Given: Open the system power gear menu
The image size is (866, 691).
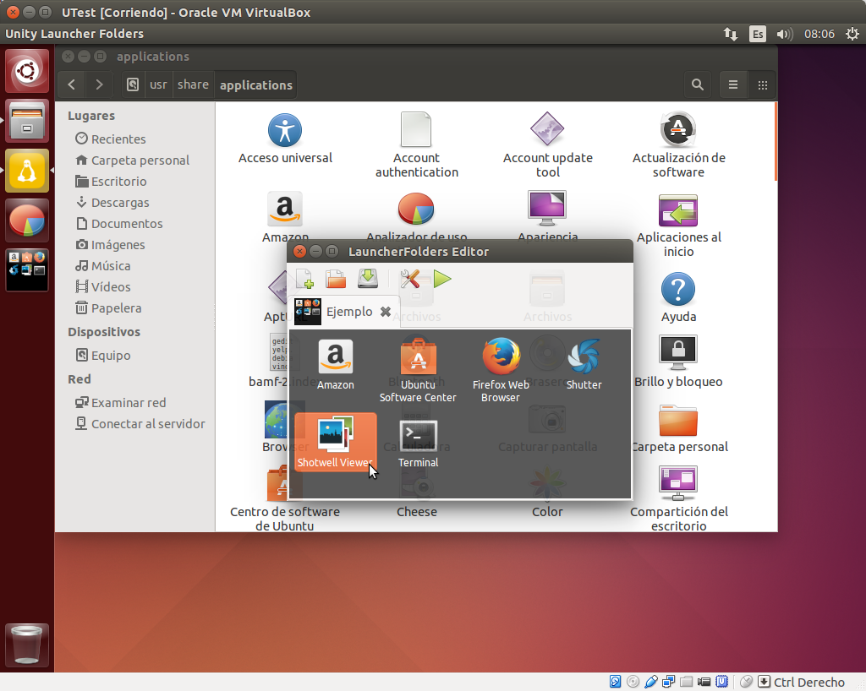Looking at the screenshot, I should (852, 34).
